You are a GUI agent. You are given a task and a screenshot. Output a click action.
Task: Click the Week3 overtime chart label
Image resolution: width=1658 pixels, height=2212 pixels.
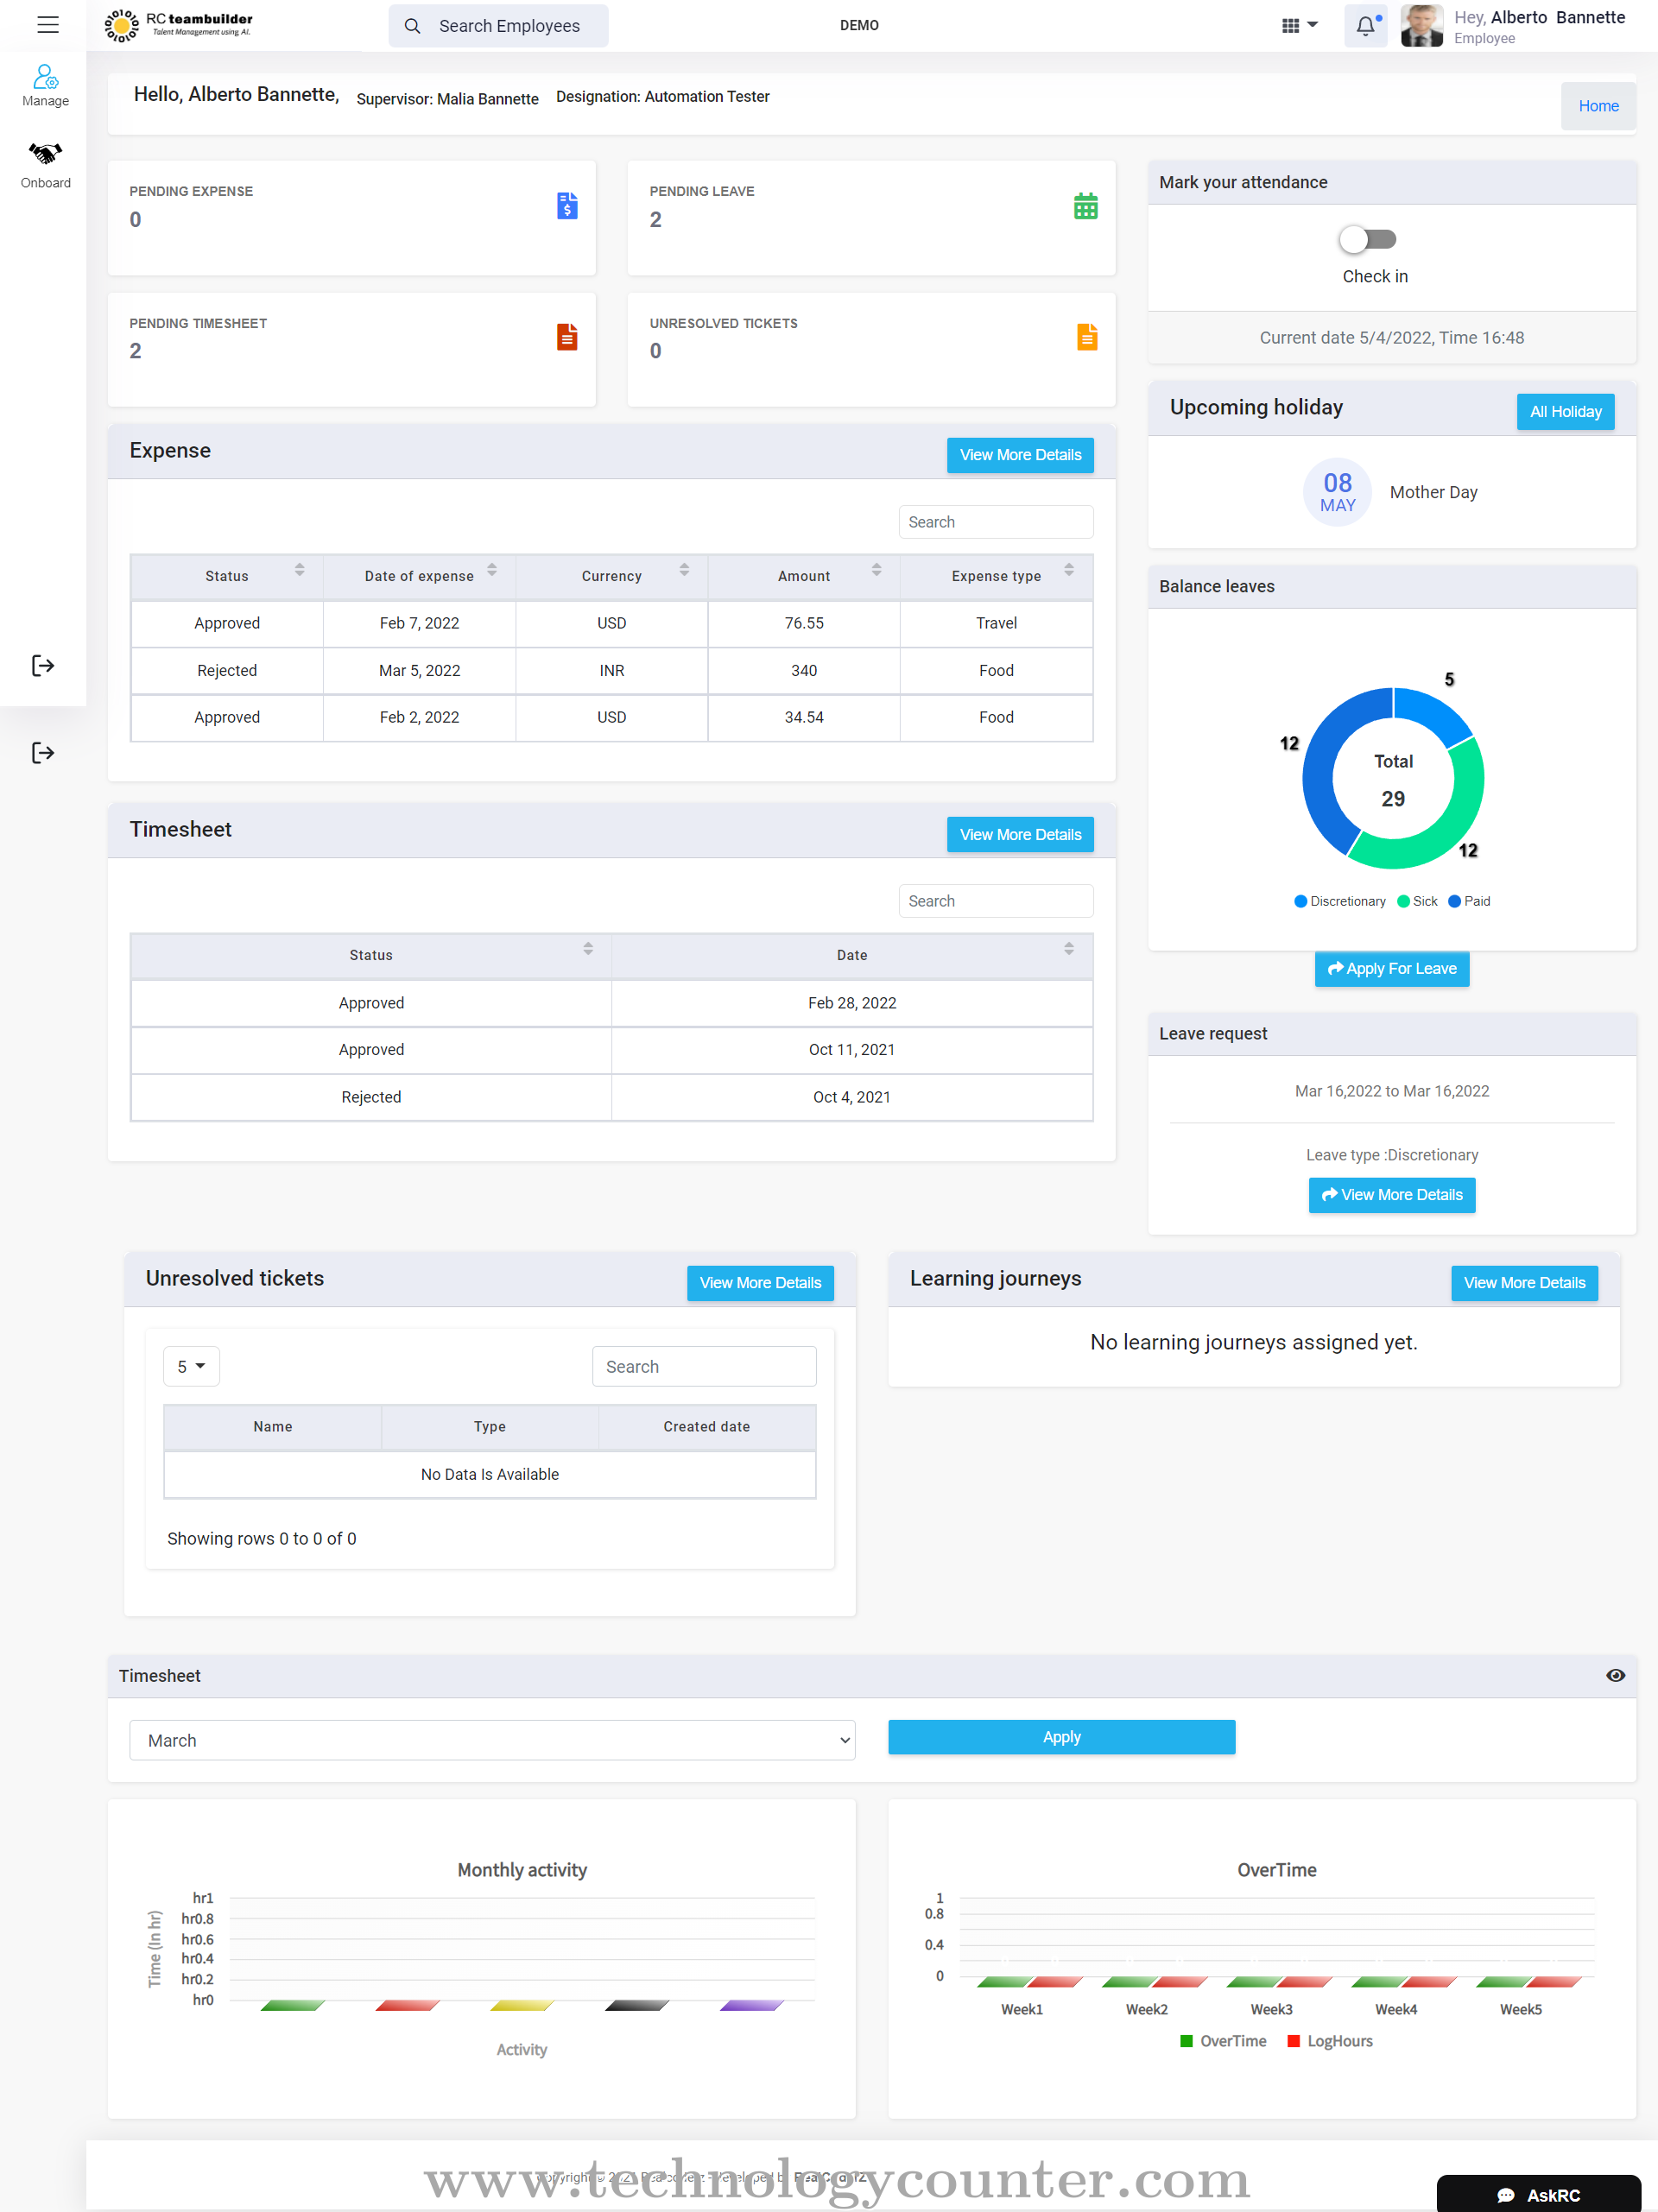click(x=1271, y=2009)
